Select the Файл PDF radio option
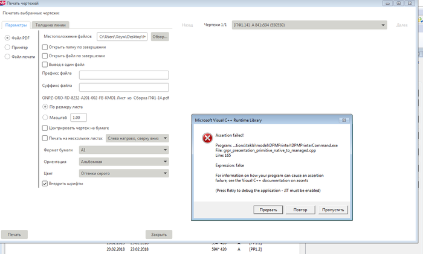This screenshot has width=423, height=254. 7,38
